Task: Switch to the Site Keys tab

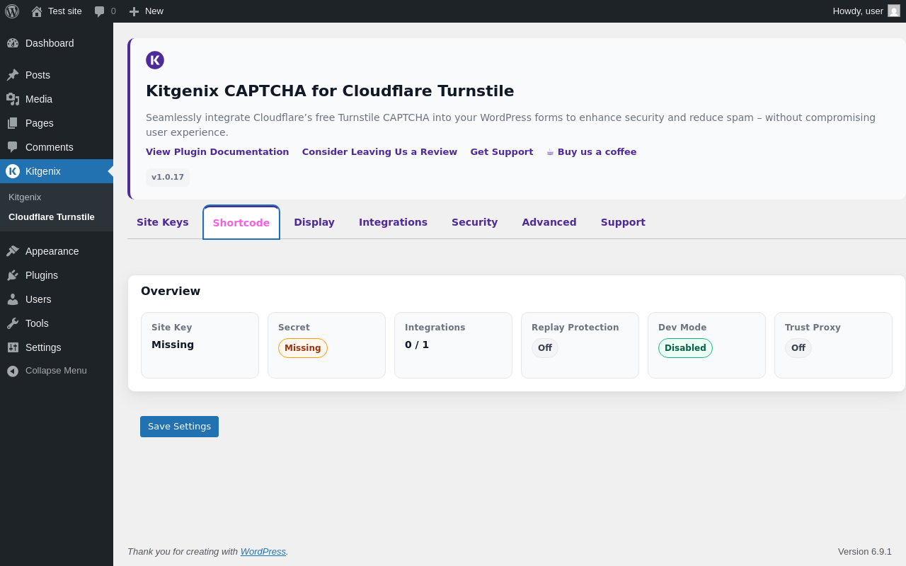Action: point(162,222)
